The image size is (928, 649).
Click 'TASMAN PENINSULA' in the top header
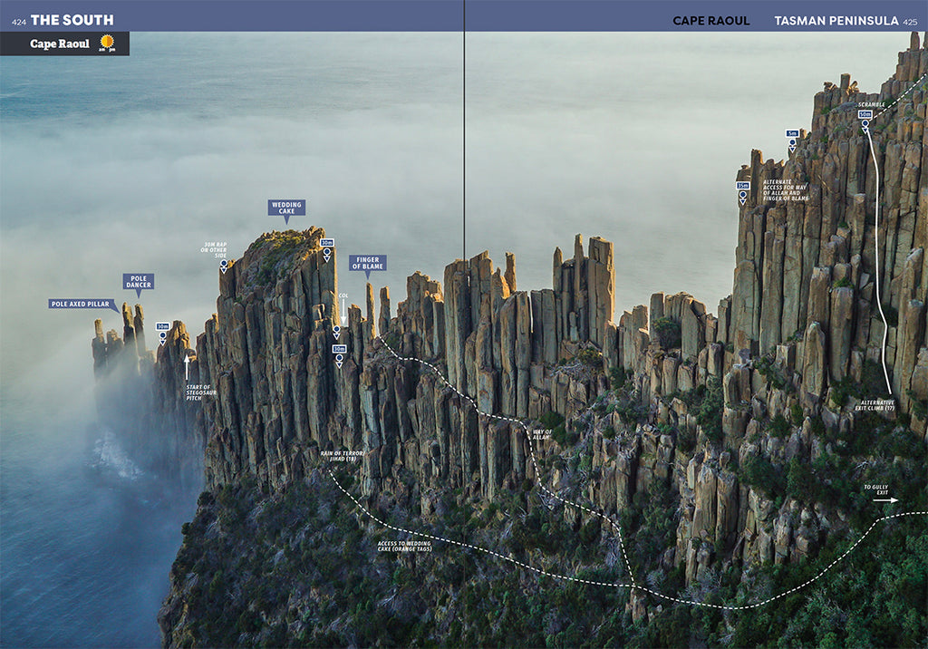[836, 20]
